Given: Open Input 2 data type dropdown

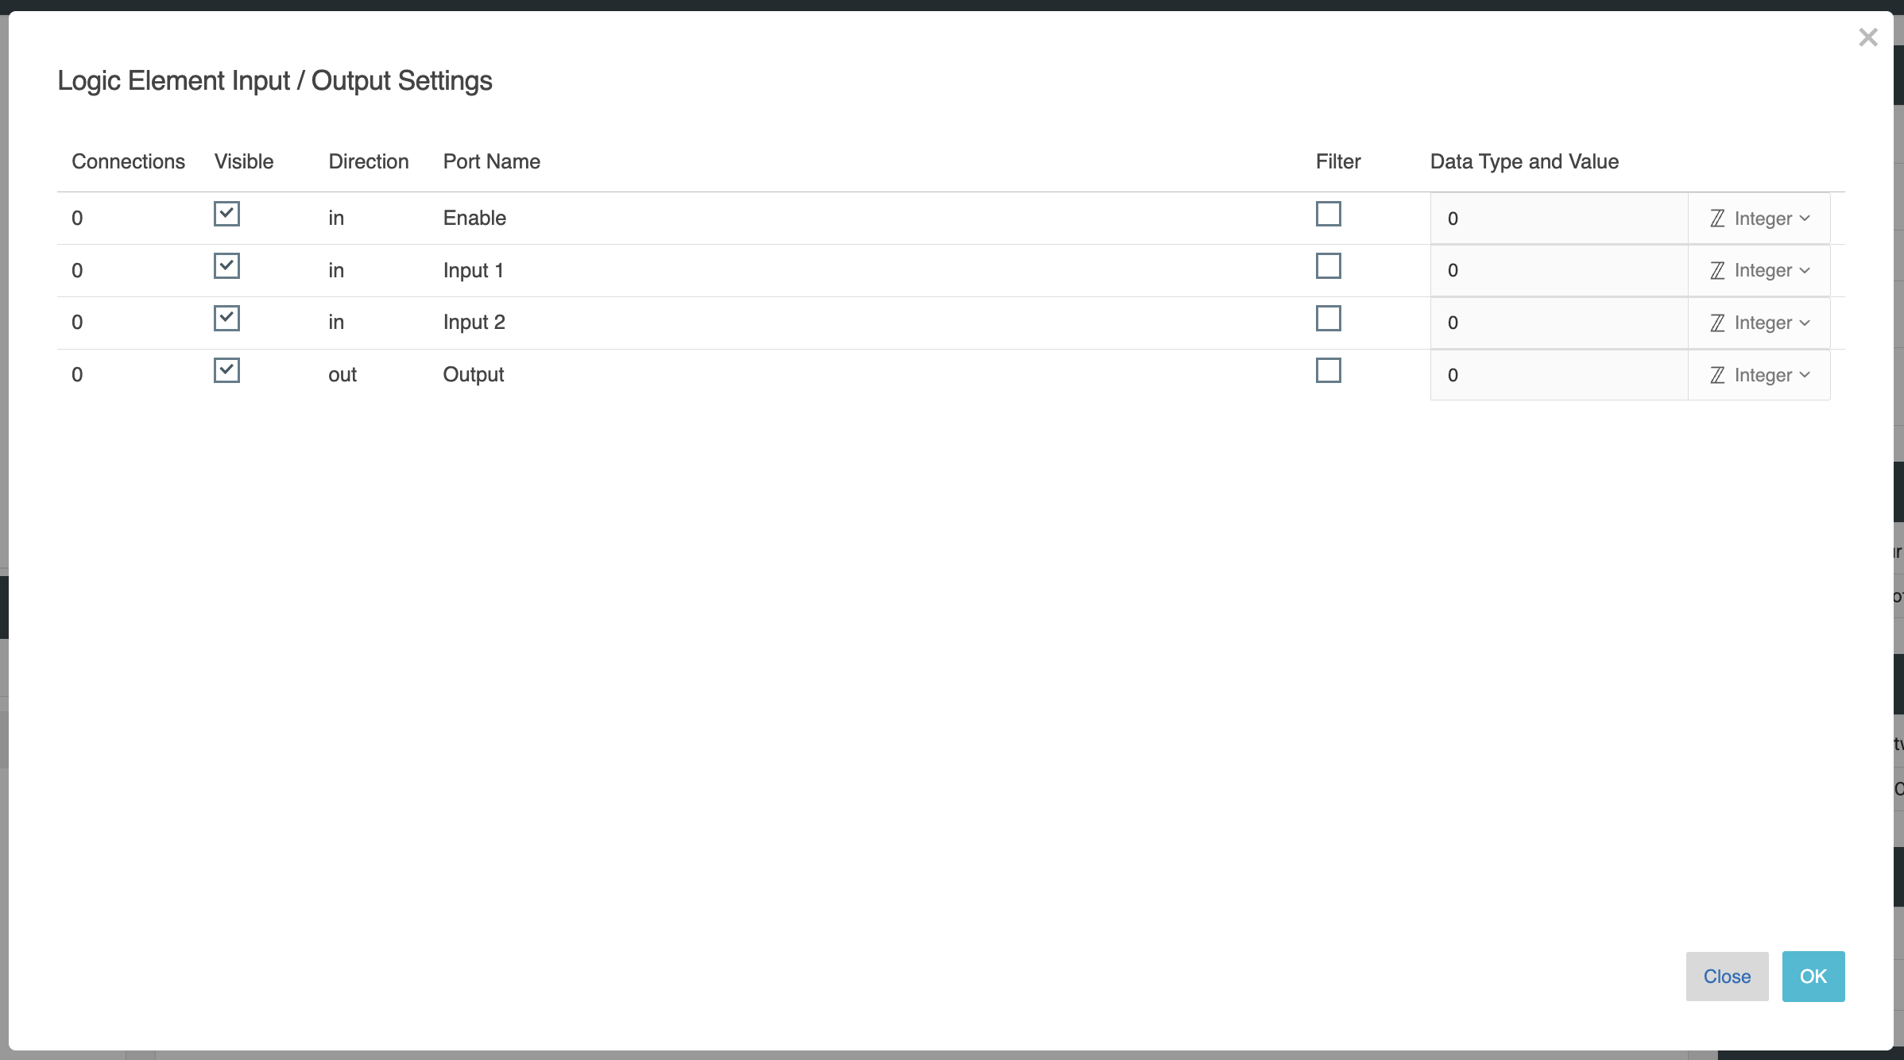Looking at the screenshot, I should 1759,323.
